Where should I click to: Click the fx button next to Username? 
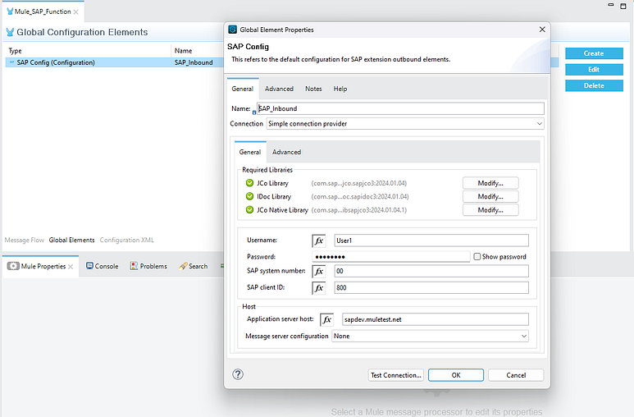pyautogui.click(x=319, y=241)
